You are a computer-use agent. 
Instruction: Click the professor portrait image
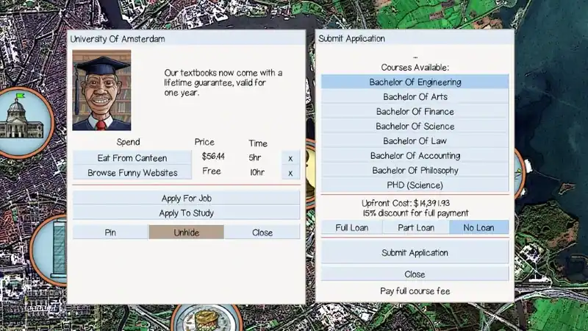101,90
